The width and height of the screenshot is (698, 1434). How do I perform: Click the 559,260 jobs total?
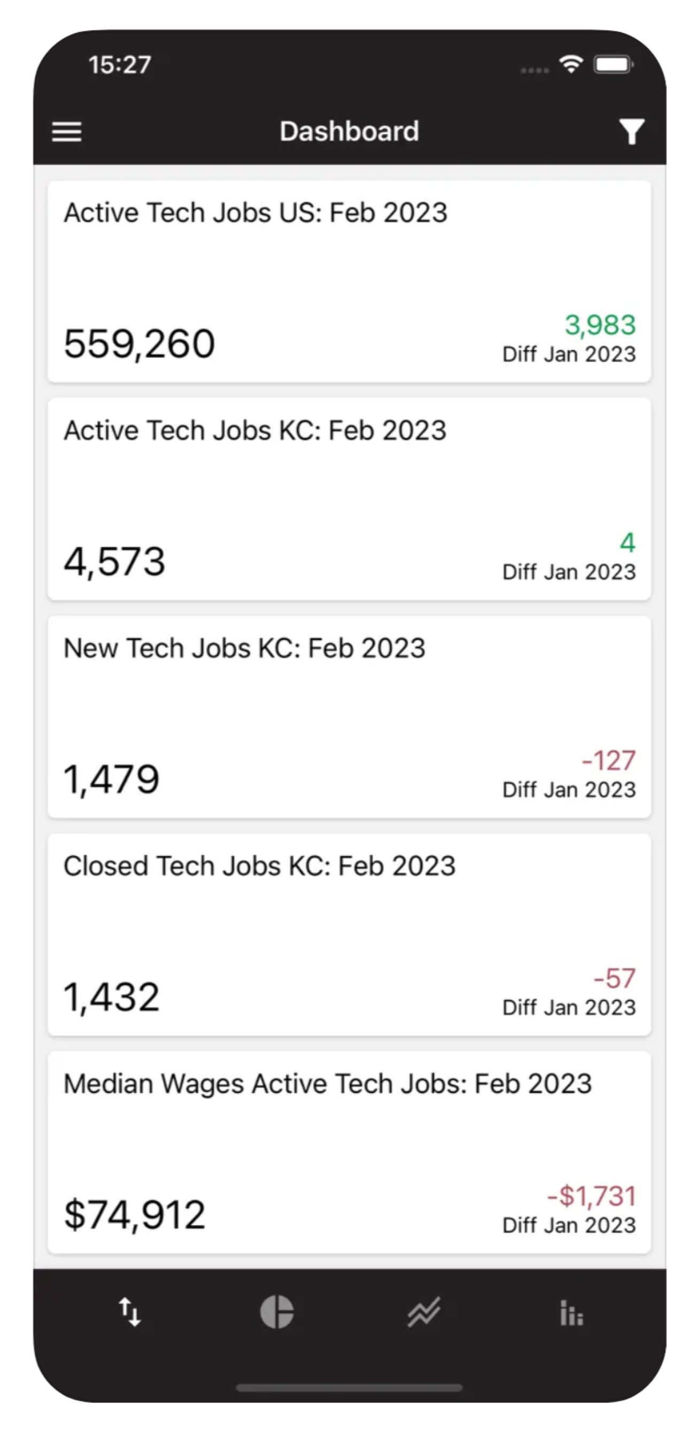point(140,343)
